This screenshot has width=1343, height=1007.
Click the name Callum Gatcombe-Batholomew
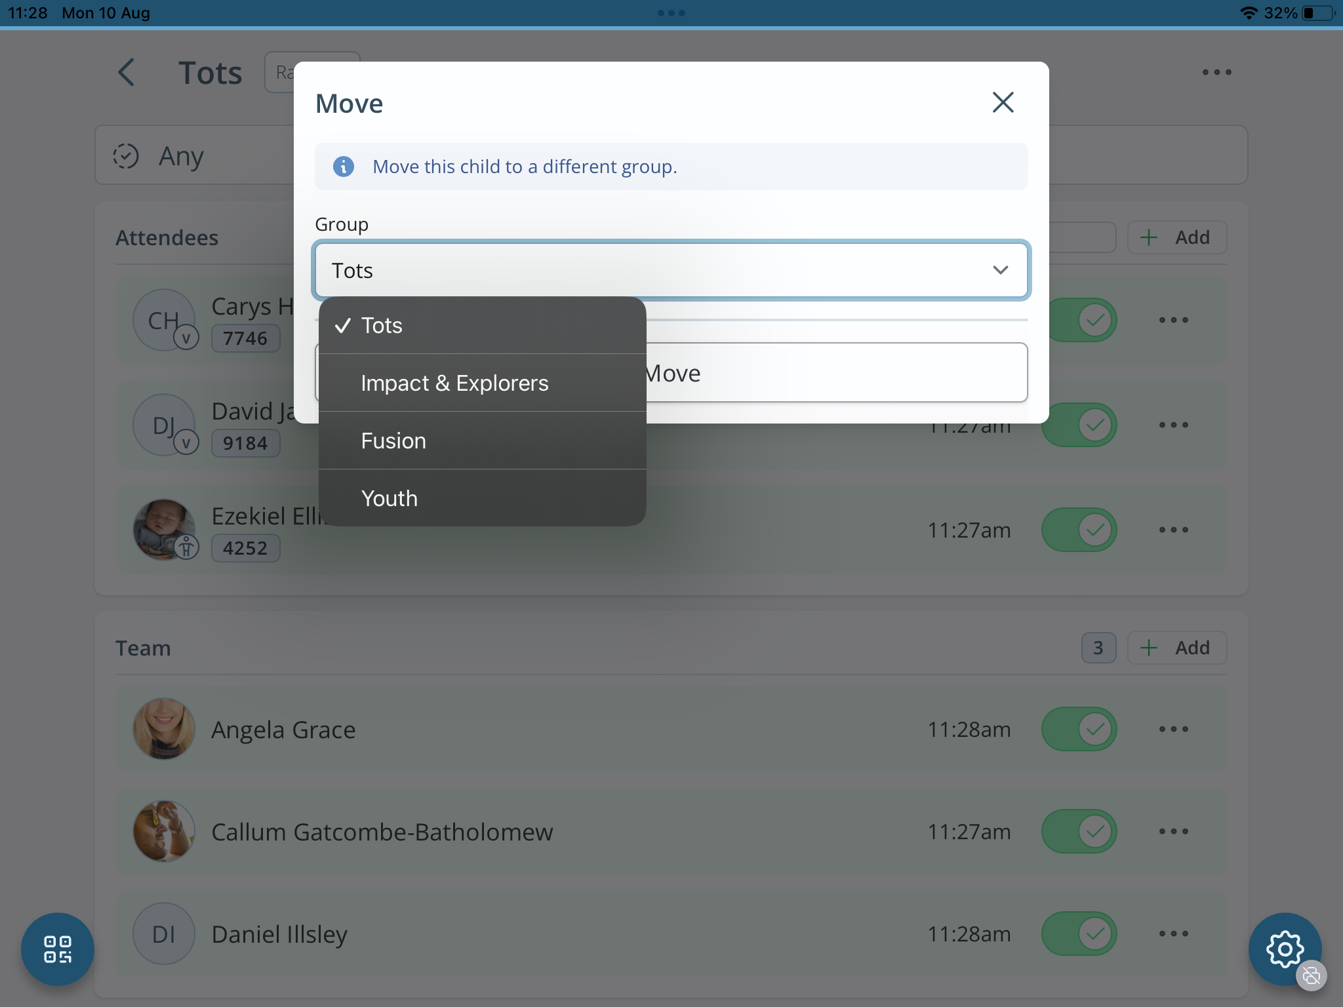pyautogui.click(x=382, y=832)
